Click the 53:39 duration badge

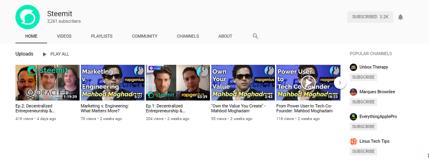202,97
